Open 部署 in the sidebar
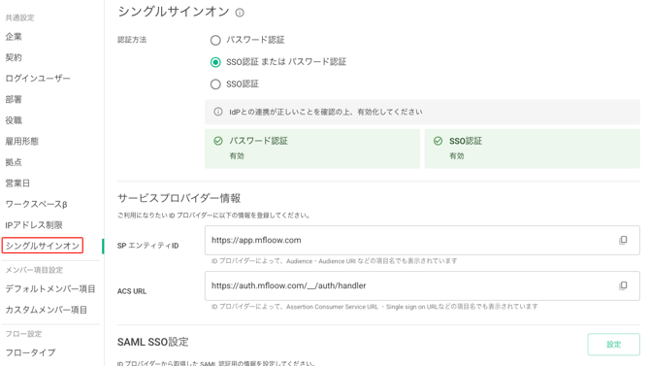650x366 pixels. 14,99
